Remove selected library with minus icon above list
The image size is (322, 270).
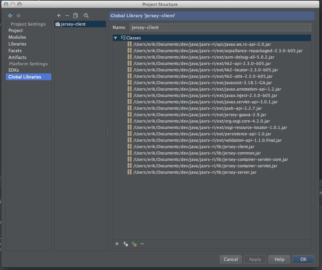pyautogui.click(x=67, y=15)
